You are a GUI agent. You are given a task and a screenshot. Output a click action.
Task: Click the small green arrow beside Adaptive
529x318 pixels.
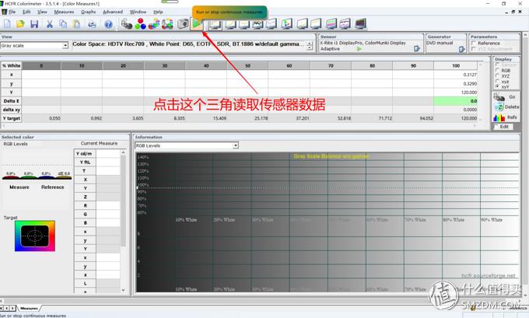(x=359, y=49)
